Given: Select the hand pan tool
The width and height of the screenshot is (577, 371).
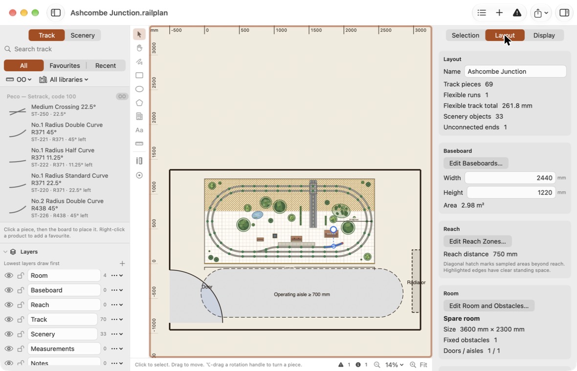Looking at the screenshot, I should point(139,48).
